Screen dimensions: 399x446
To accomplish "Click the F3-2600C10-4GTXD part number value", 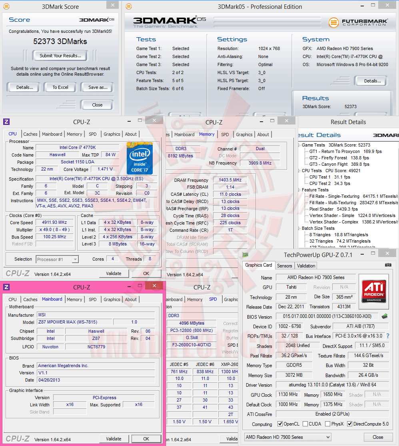I will pyautogui.click(x=192, y=345).
